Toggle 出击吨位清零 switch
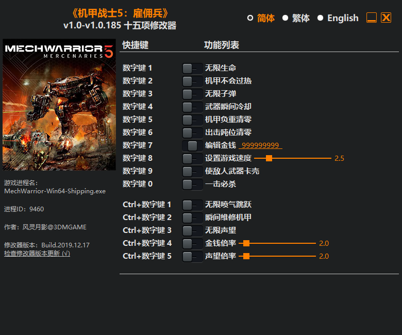Image resolution: width=402 pixels, height=335 pixels. pos(192,132)
